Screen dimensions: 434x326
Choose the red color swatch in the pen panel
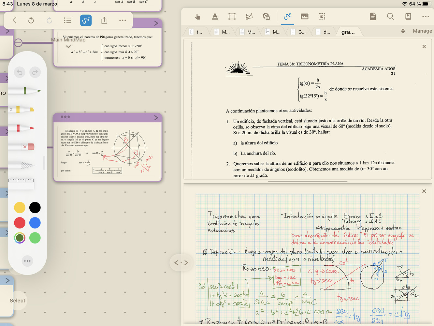[20, 223]
